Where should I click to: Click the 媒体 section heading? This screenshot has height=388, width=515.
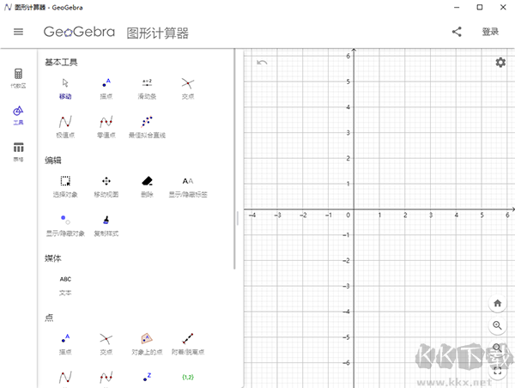pos(53,258)
